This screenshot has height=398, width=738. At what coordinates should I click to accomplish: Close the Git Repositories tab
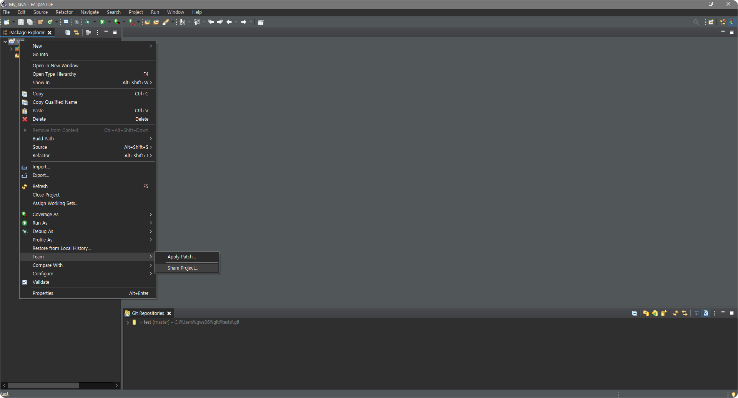point(169,314)
